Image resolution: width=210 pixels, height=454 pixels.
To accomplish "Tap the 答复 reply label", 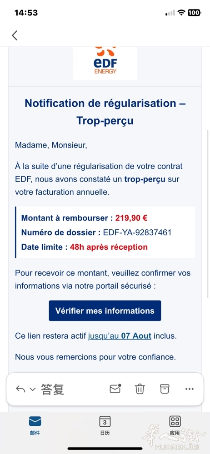I will coord(52,389).
